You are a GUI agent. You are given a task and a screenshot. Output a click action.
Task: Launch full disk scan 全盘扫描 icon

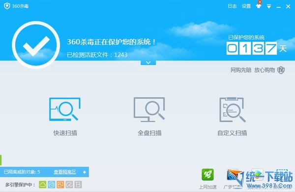[149, 109]
